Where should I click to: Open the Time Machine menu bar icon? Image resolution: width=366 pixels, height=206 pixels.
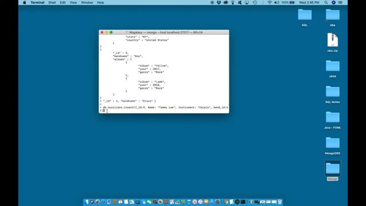[x=255, y=2]
